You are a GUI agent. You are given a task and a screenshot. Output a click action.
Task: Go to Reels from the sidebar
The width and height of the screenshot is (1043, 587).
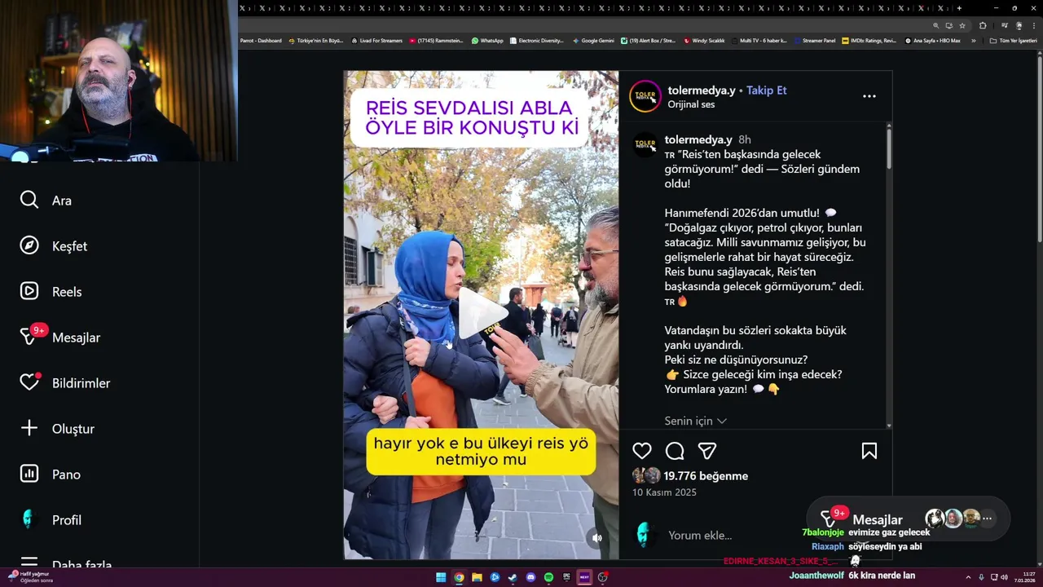point(51,292)
